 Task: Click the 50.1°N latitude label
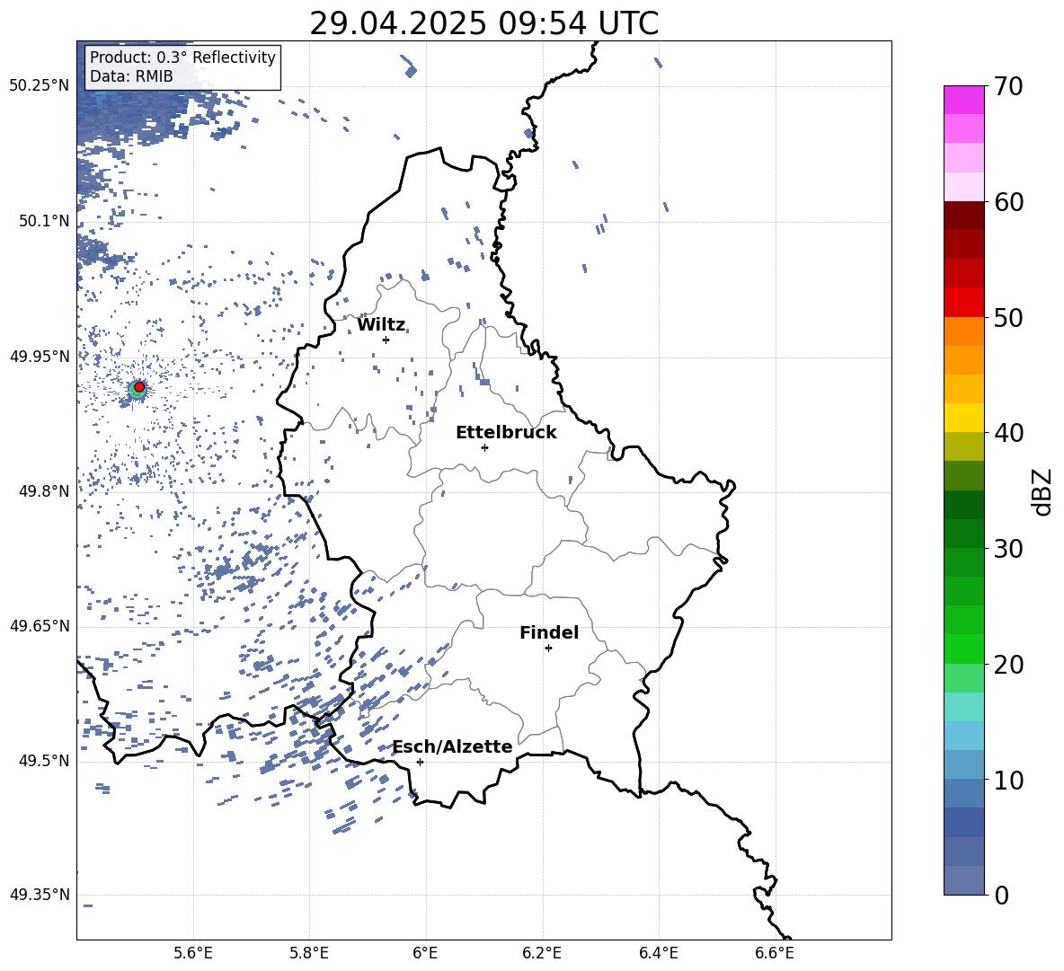click(44, 221)
